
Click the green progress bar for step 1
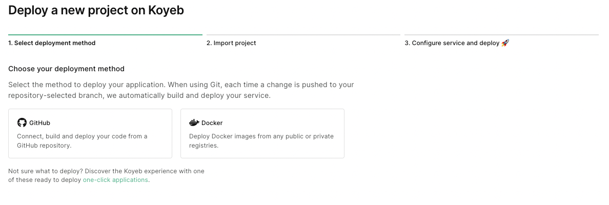point(105,35)
